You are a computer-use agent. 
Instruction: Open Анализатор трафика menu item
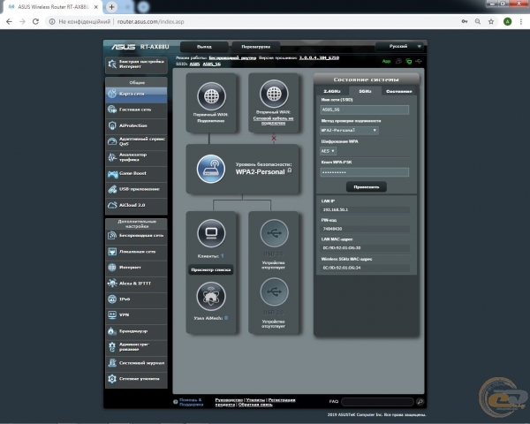(x=136, y=157)
